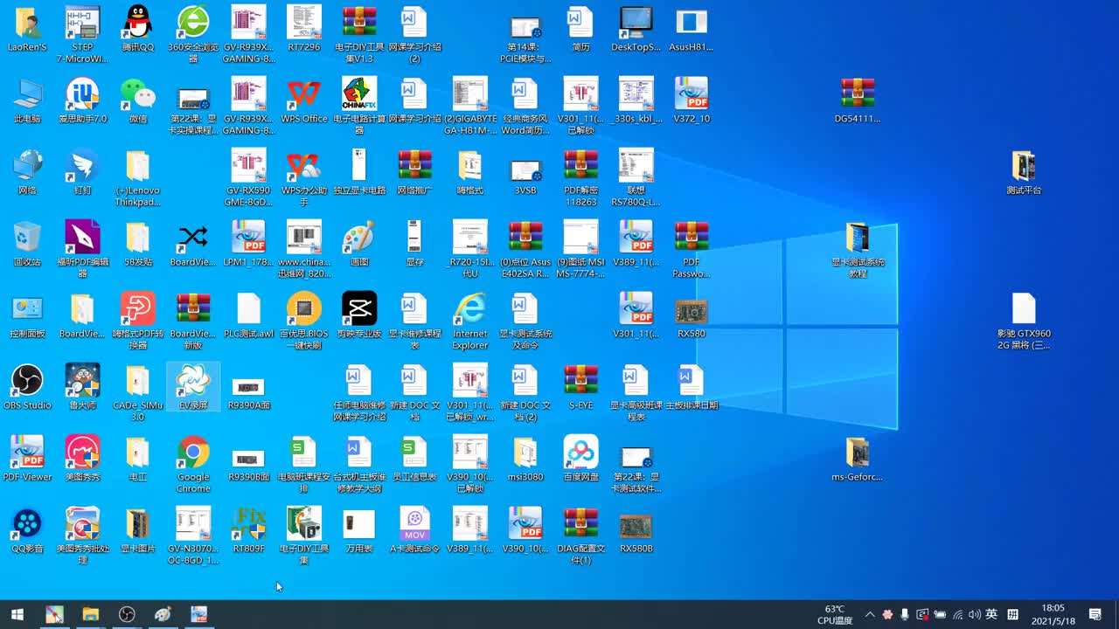Open File Explorer from the taskbar
Image resolution: width=1119 pixels, height=629 pixels.
tap(91, 614)
